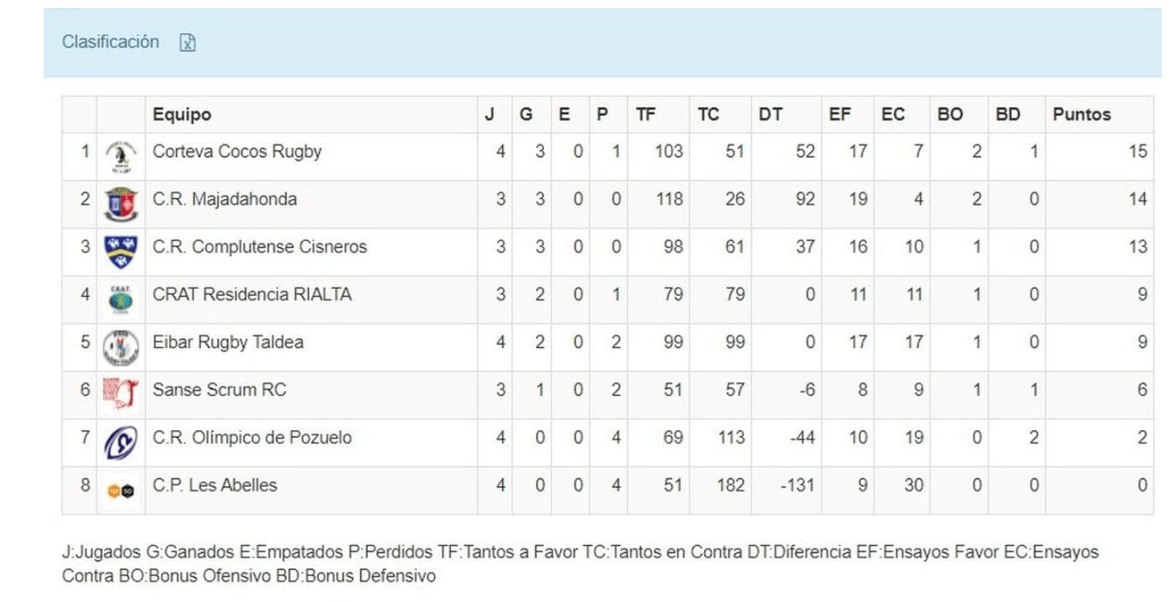Select the C.P. Les Abelles team name
Image resolution: width=1175 pixels, height=602 pixels.
215,485
